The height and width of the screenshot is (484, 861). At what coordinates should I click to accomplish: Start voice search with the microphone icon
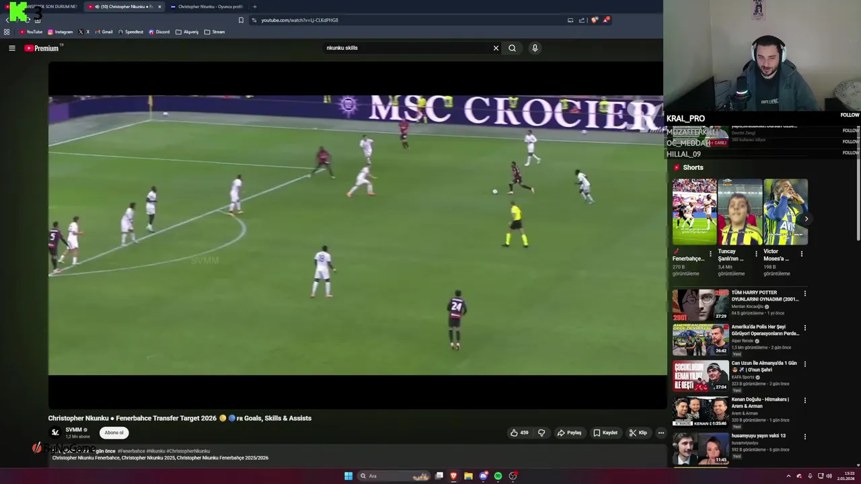[x=535, y=48]
